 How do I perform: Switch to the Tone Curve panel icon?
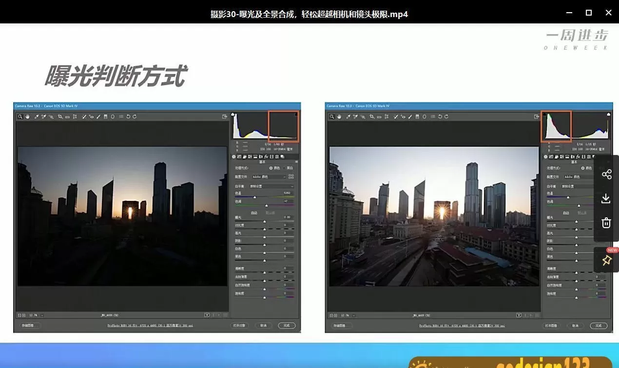pyautogui.click(x=239, y=156)
